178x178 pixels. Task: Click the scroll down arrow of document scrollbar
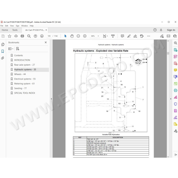168,157
